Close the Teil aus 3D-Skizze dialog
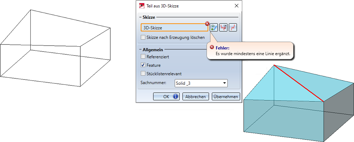This screenshot has width=354, height=142. (236, 6)
